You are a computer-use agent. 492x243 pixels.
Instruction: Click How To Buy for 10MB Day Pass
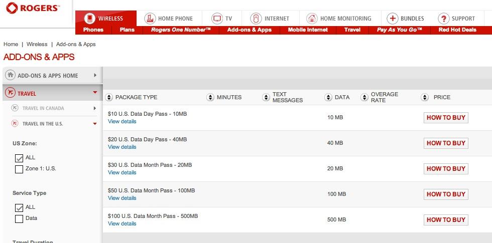[446, 118]
